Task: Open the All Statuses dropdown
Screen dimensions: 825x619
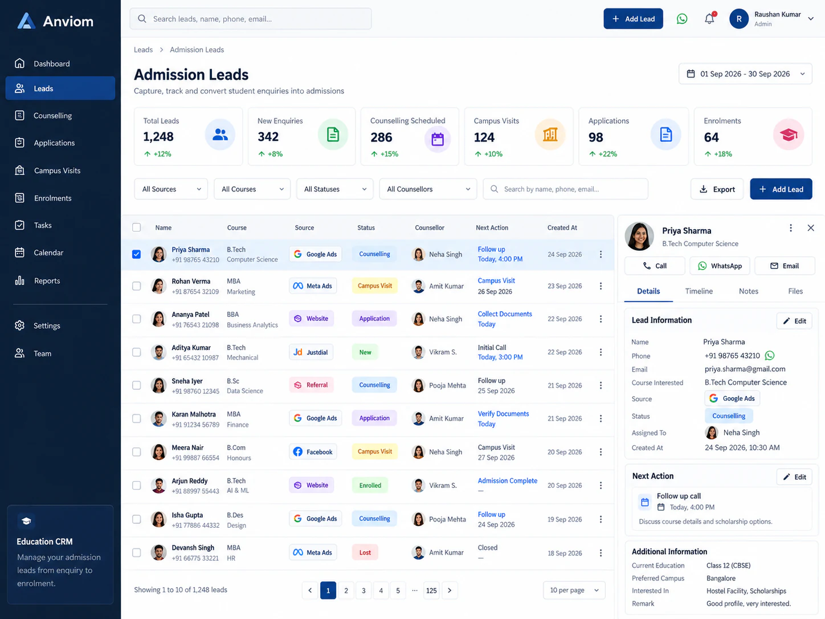Action: tap(335, 189)
